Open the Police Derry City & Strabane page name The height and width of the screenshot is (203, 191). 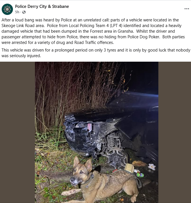[42, 6]
